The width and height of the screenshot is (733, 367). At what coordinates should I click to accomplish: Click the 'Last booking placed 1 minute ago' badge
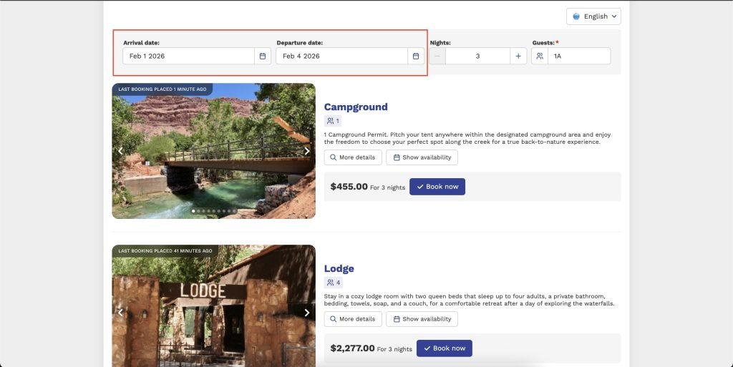[162, 89]
